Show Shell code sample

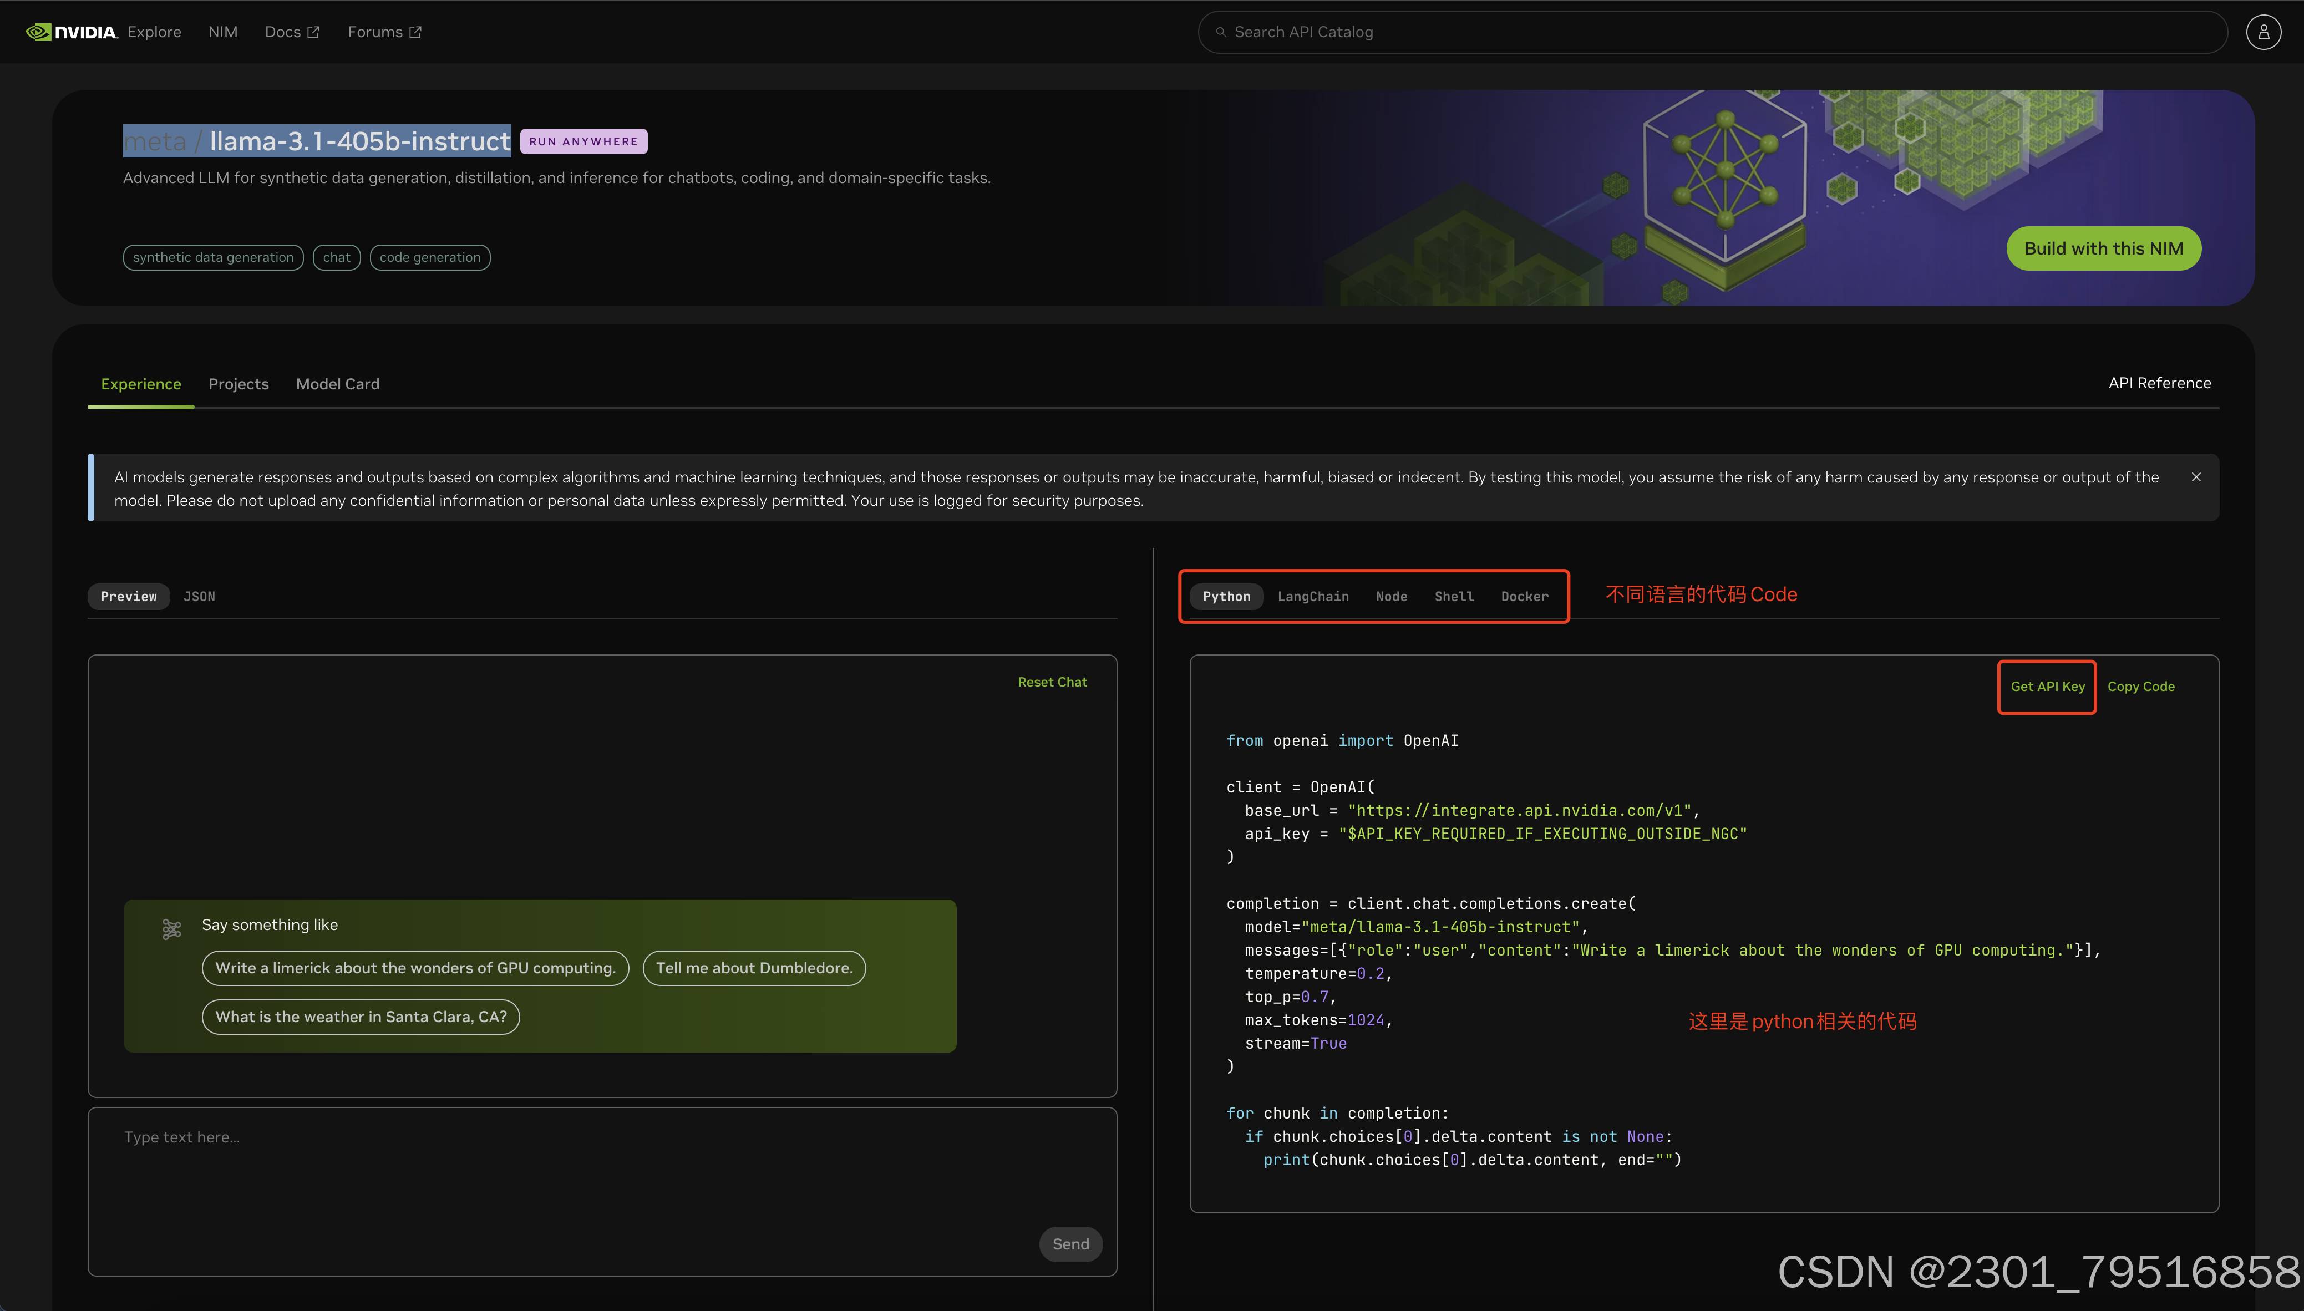click(x=1454, y=597)
